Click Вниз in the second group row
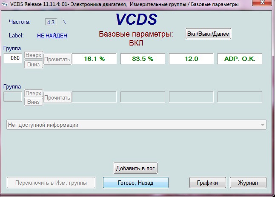The width and height of the screenshot is (275, 197). tap(34, 102)
